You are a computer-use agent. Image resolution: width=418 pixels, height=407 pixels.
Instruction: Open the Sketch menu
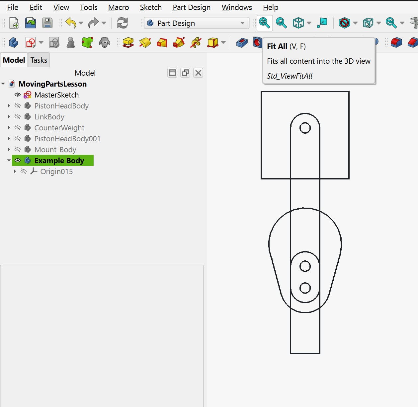coord(151,7)
